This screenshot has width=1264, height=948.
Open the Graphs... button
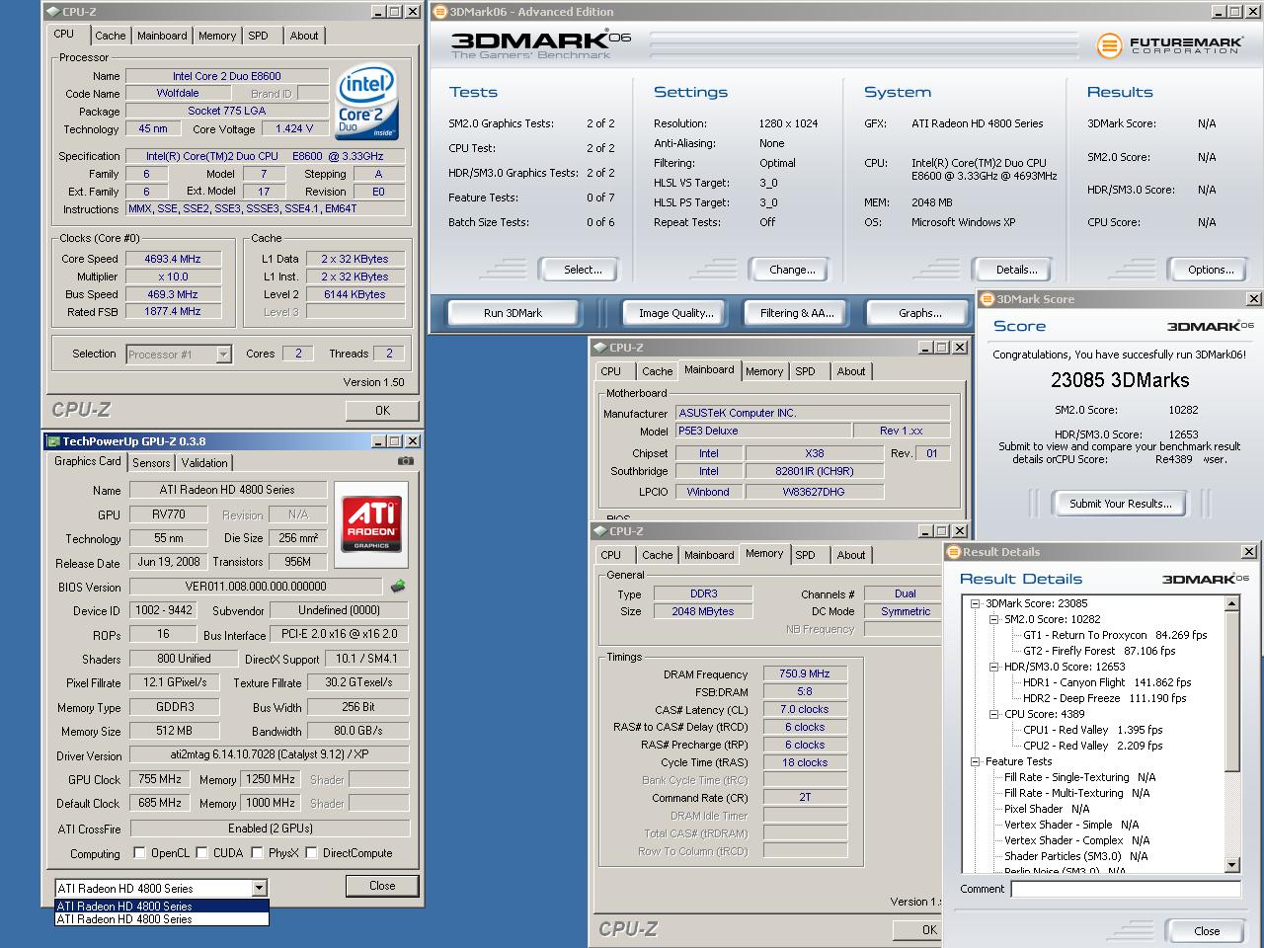[x=919, y=313]
